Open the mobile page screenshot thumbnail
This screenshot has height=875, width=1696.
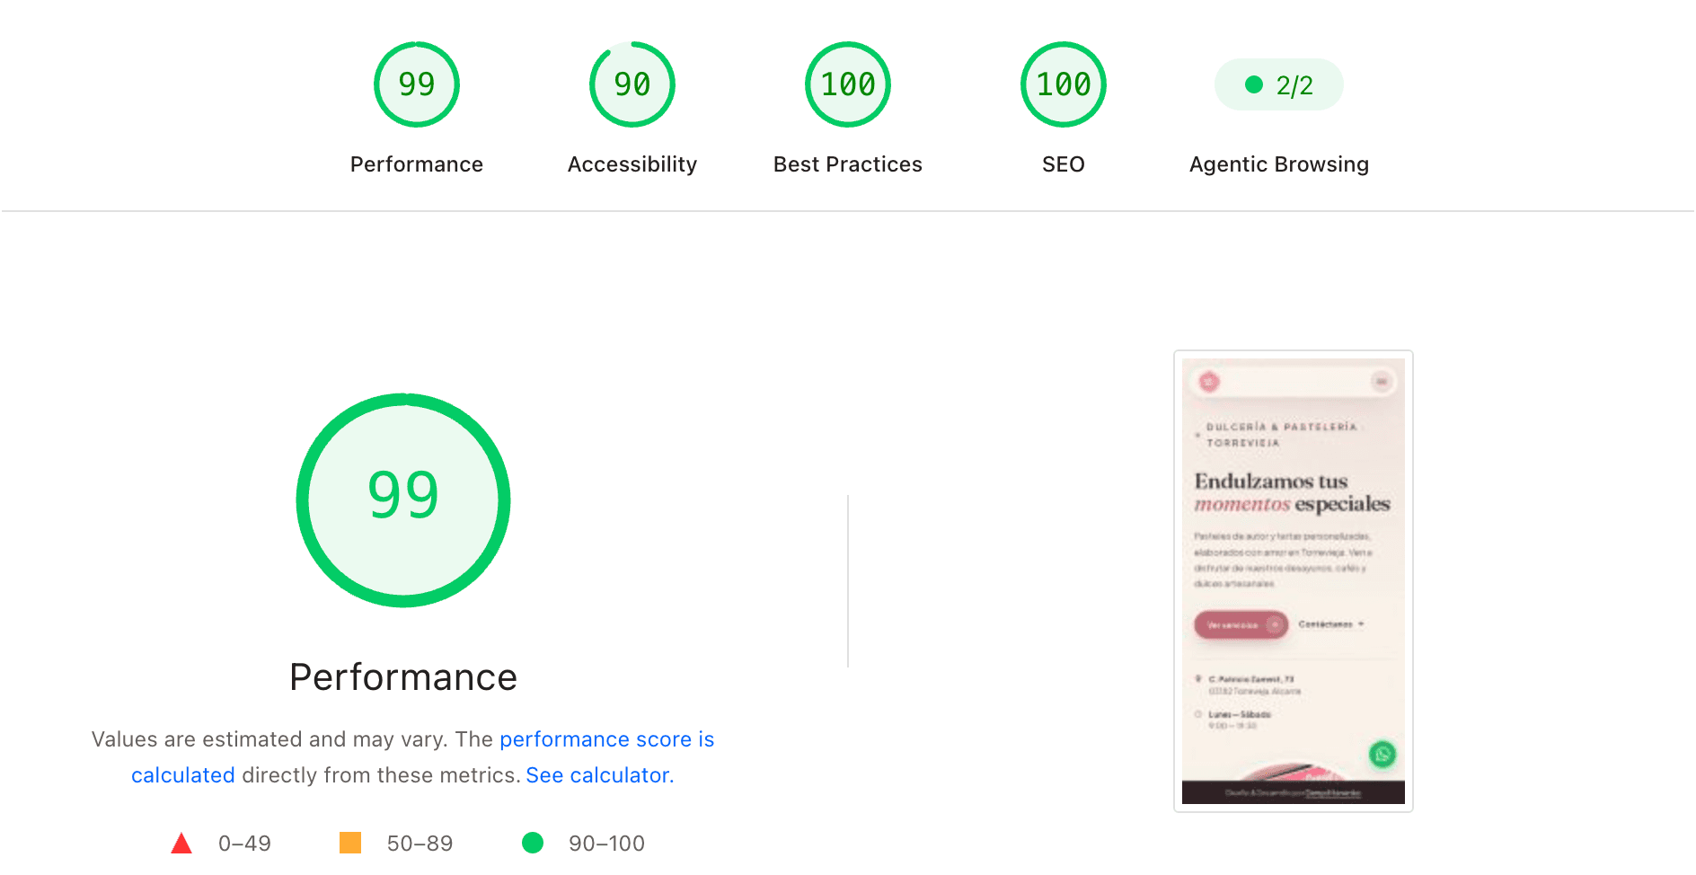1294,581
